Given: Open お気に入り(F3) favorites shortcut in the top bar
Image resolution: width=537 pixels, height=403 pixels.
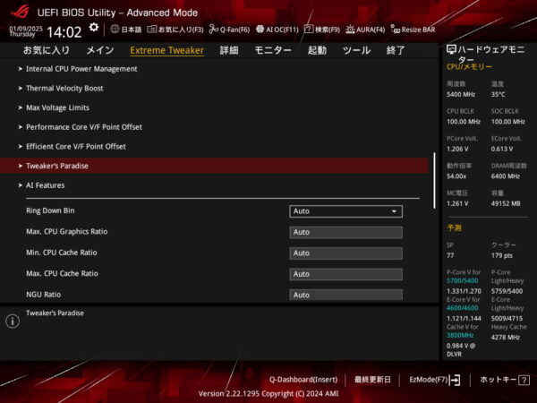Looking at the screenshot, I should 175,30.
